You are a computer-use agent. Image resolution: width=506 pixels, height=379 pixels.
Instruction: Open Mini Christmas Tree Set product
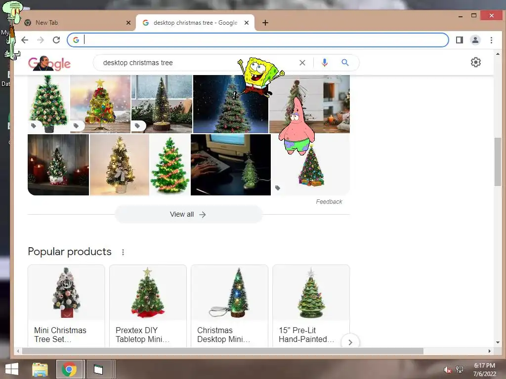[67, 305]
